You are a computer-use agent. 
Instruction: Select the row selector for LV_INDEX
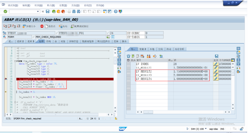click(x=129, y=64)
